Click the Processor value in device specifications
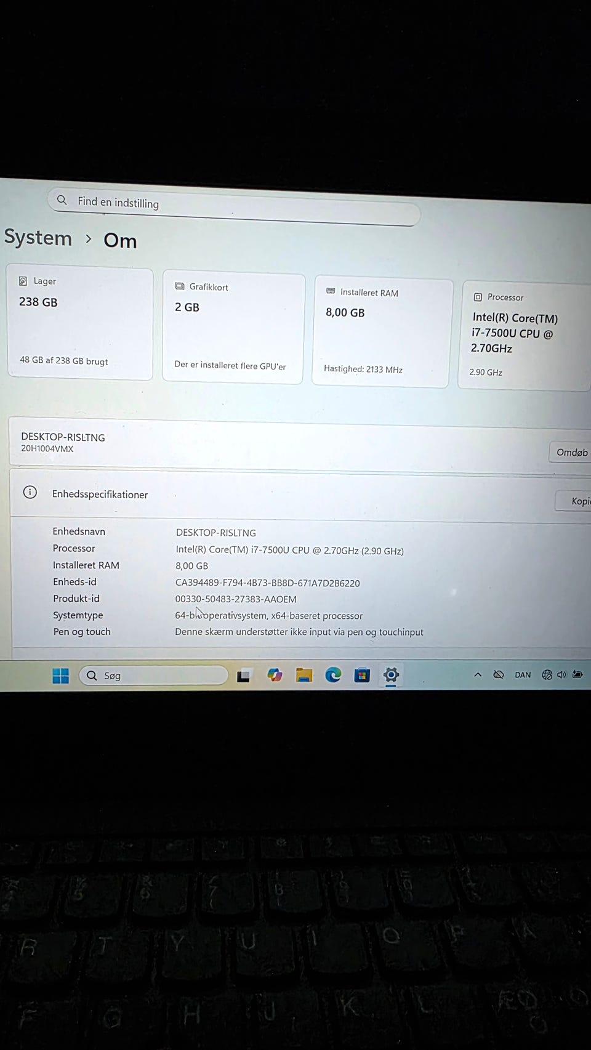This screenshot has width=591, height=1050. 289,551
